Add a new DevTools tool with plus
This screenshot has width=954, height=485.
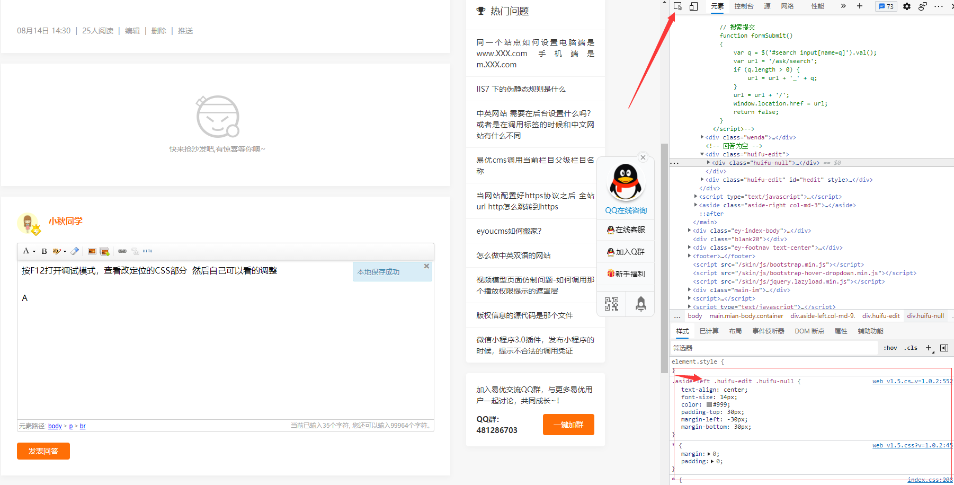point(860,6)
